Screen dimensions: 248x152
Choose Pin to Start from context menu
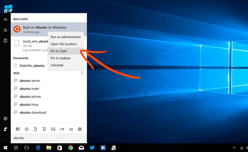pyautogui.click(x=59, y=51)
